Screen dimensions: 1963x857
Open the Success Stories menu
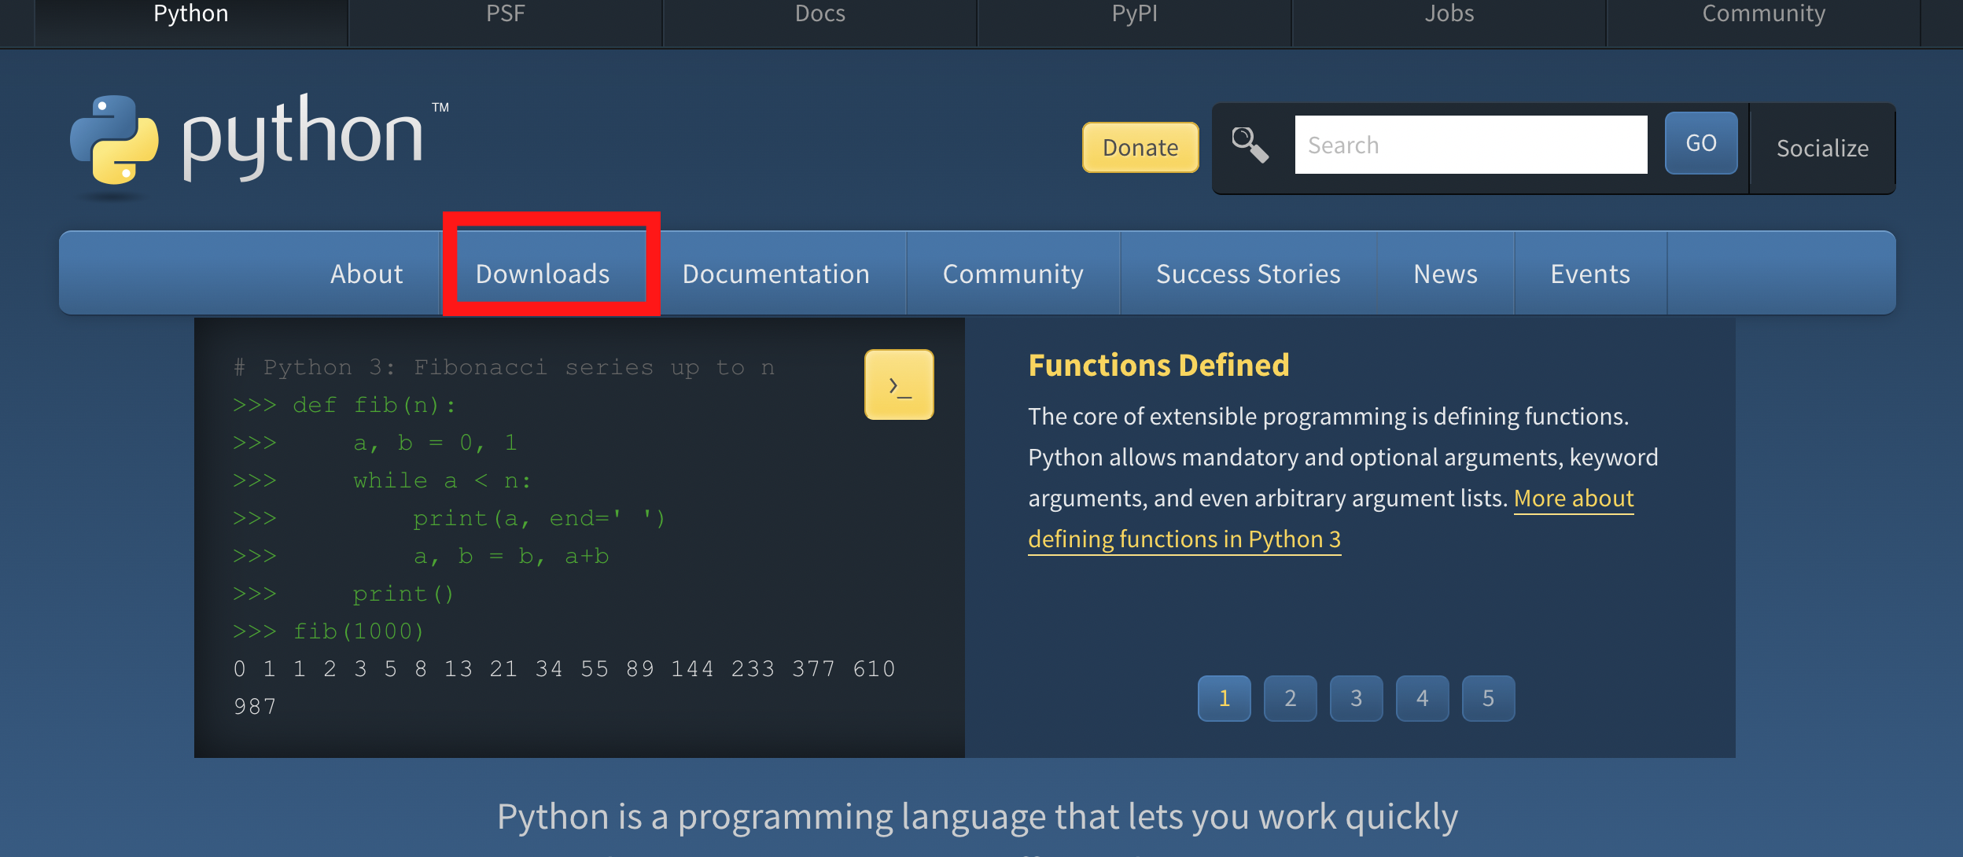coord(1248,274)
